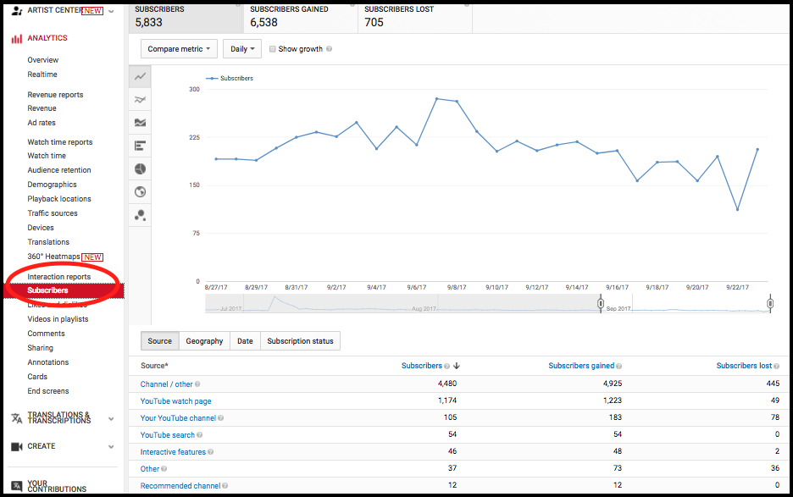The width and height of the screenshot is (793, 497).
Task: Click the sort arrow beside Subscribers column
Action: [x=456, y=365]
